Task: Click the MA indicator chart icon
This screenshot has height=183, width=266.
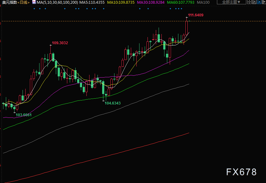Action: (34, 2)
